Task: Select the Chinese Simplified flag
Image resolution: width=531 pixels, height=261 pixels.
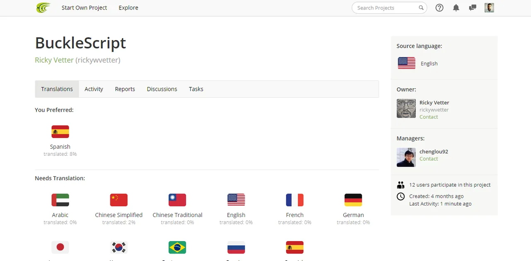Action: pyautogui.click(x=119, y=200)
